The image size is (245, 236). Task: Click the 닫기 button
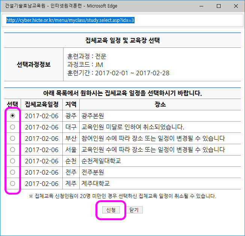134,210
